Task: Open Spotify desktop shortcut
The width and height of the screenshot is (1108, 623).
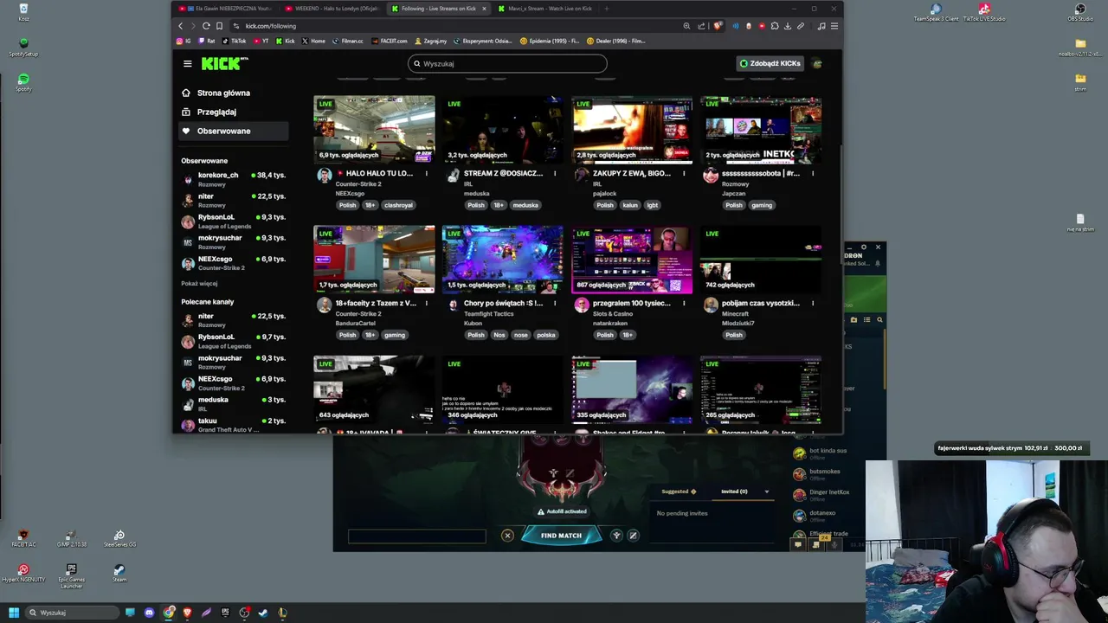Action: (x=23, y=82)
